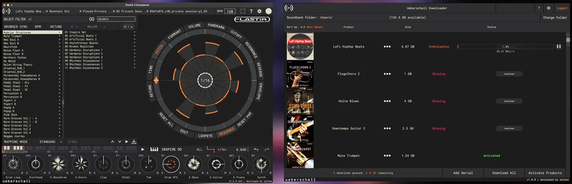Screen dimensions: 572x184
Task: Click the undo arrow near 0.0dB
Action: [x=256, y=150]
